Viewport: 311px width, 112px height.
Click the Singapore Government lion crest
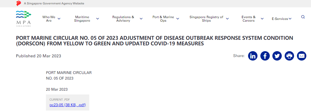(19, 4)
